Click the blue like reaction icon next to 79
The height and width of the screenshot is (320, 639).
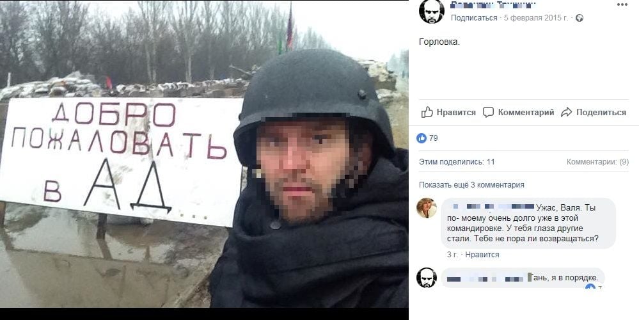(422, 138)
